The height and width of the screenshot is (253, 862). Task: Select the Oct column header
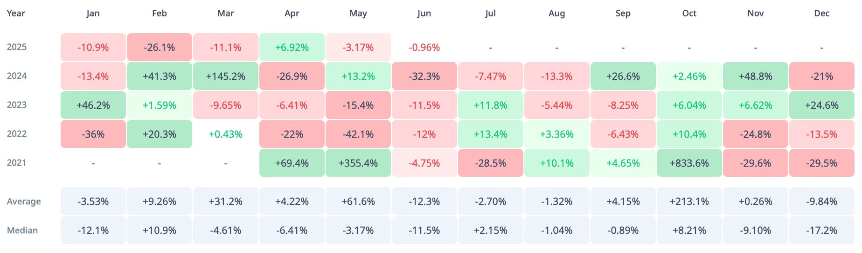(689, 14)
